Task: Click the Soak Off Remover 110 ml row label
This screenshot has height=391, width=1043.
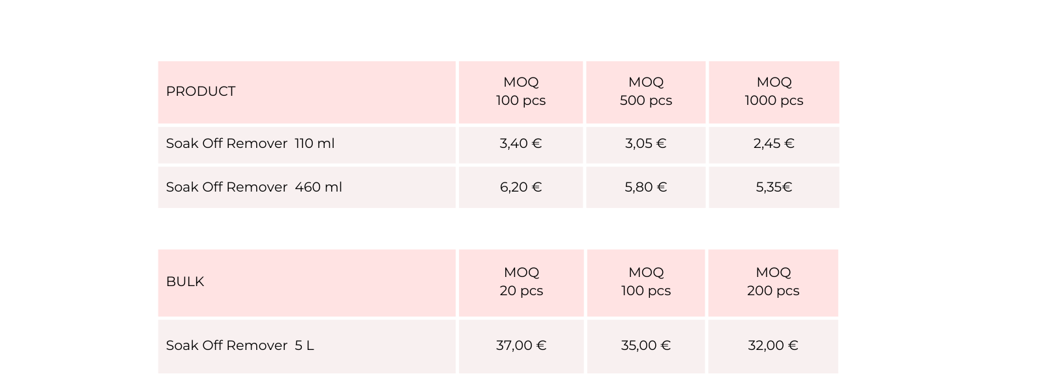Action: click(250, 144)
